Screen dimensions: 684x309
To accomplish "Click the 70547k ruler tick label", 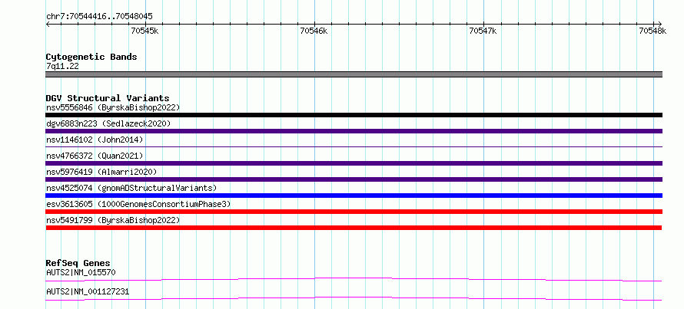I will coord(483,31).
